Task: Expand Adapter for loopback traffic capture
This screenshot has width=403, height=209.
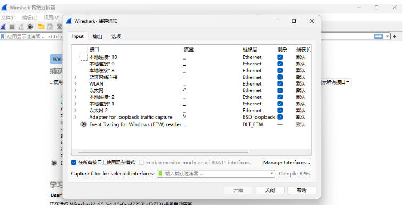Action: click(75, 117)
